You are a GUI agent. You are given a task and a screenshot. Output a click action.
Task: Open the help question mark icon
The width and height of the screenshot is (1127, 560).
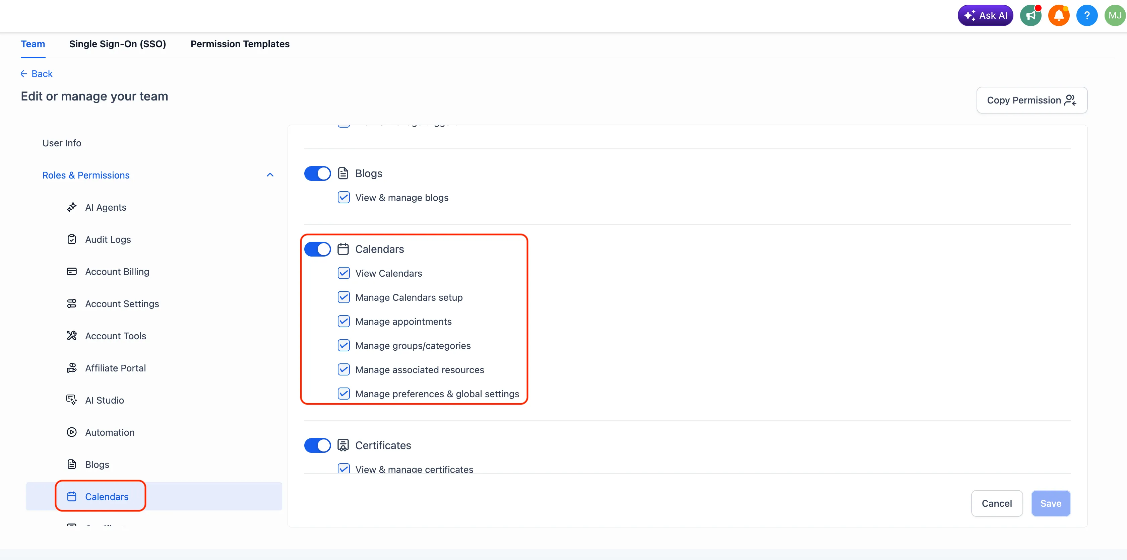1087,16
